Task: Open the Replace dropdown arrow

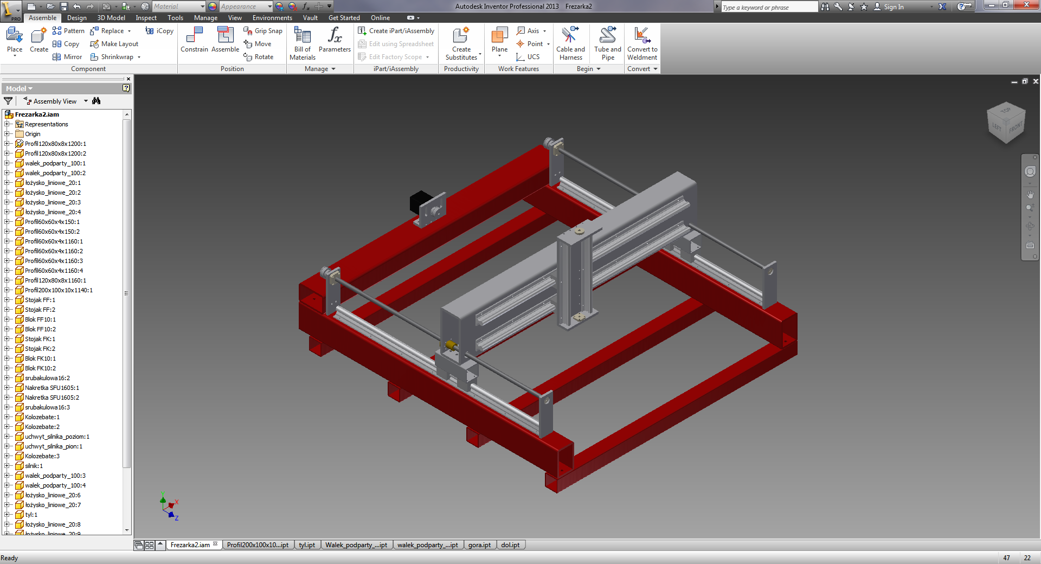Action: pyautogui.click(x=129, y=31)
